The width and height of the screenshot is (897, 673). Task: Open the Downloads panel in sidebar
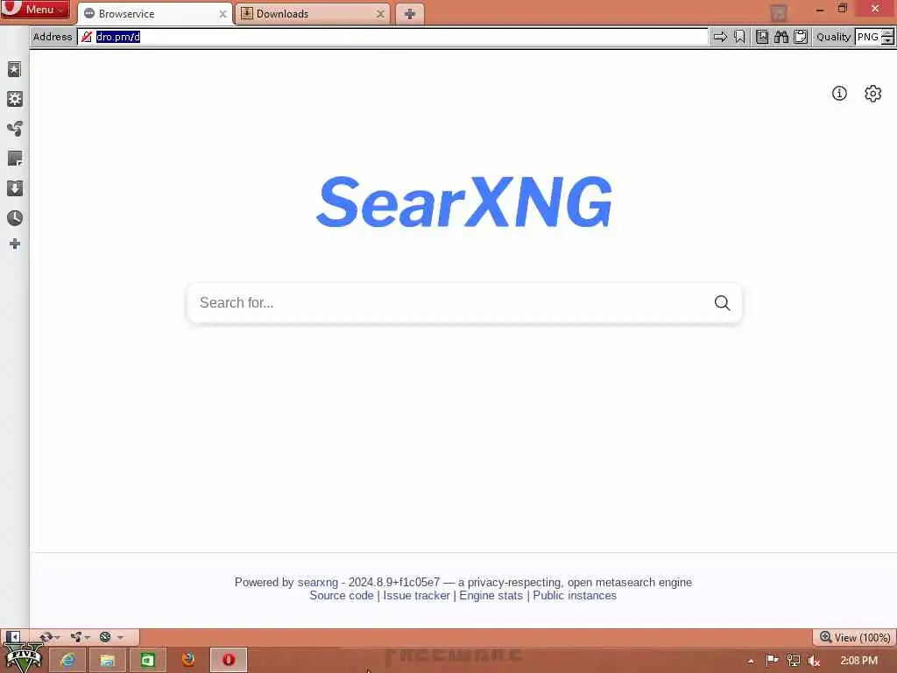click(14, 188)
